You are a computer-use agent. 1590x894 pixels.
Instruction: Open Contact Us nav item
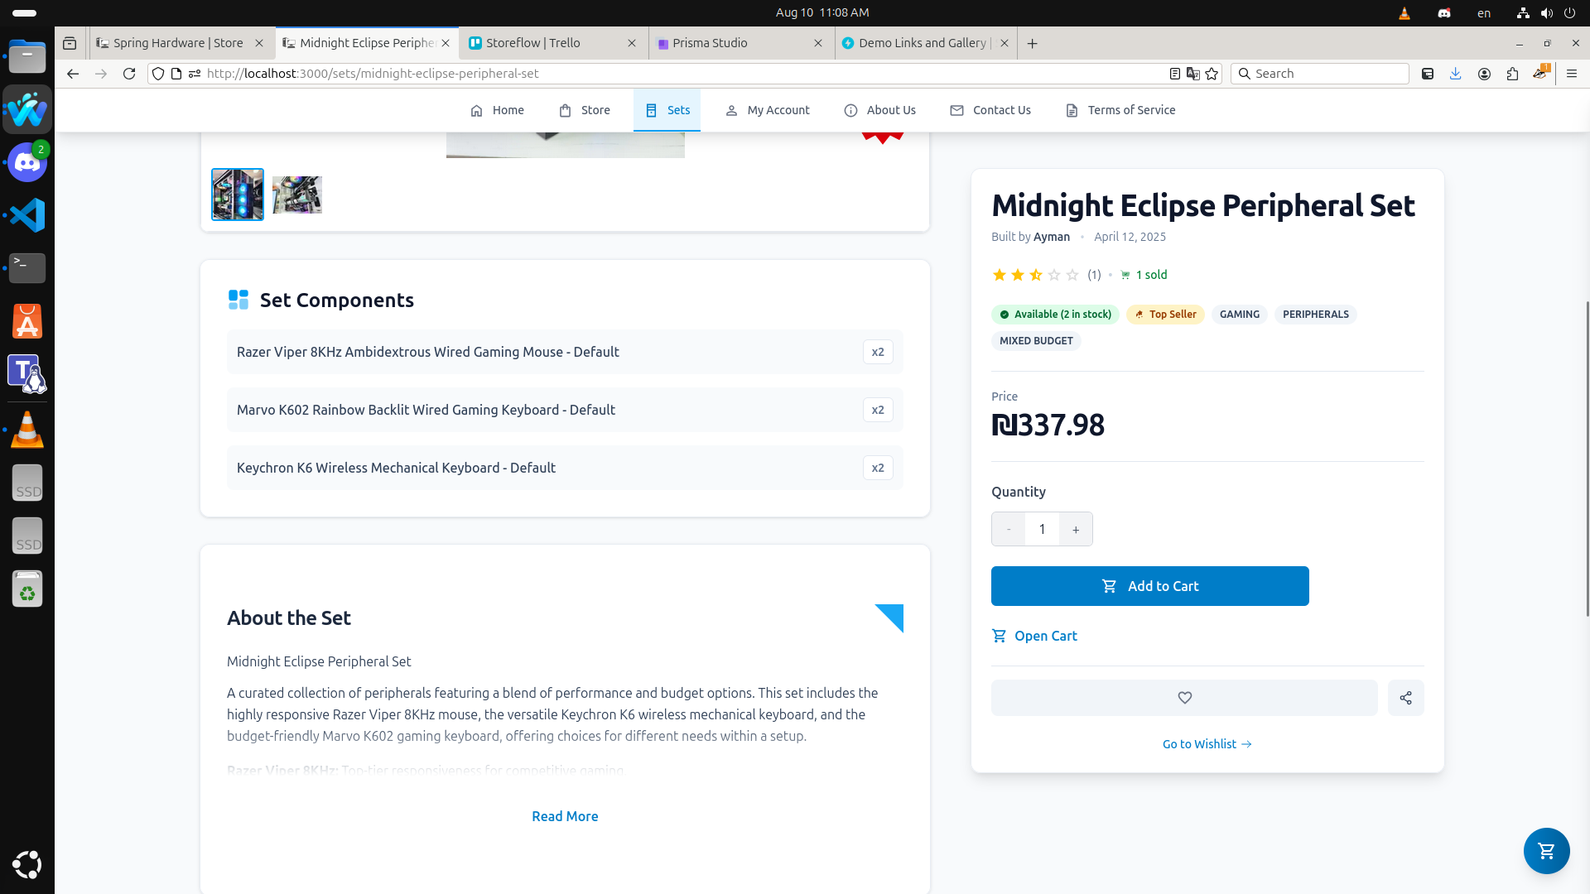(990, 110)
